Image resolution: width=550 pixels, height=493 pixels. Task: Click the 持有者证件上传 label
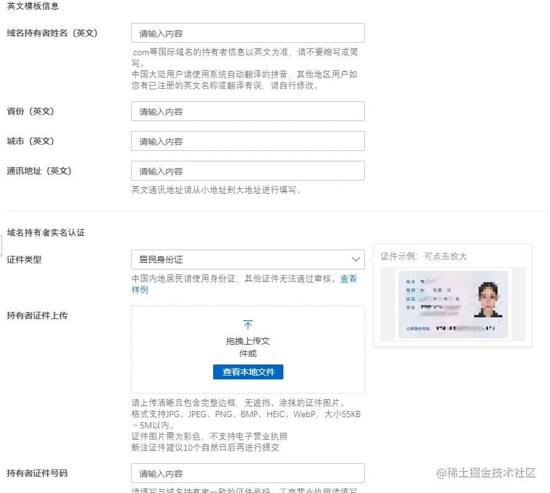click(x=37, y=315)
